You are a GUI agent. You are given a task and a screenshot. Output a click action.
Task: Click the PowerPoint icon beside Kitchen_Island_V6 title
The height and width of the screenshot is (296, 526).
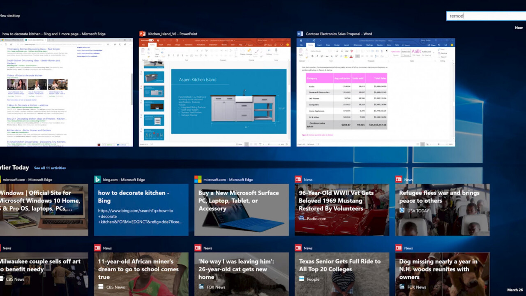tap(142, 34)
